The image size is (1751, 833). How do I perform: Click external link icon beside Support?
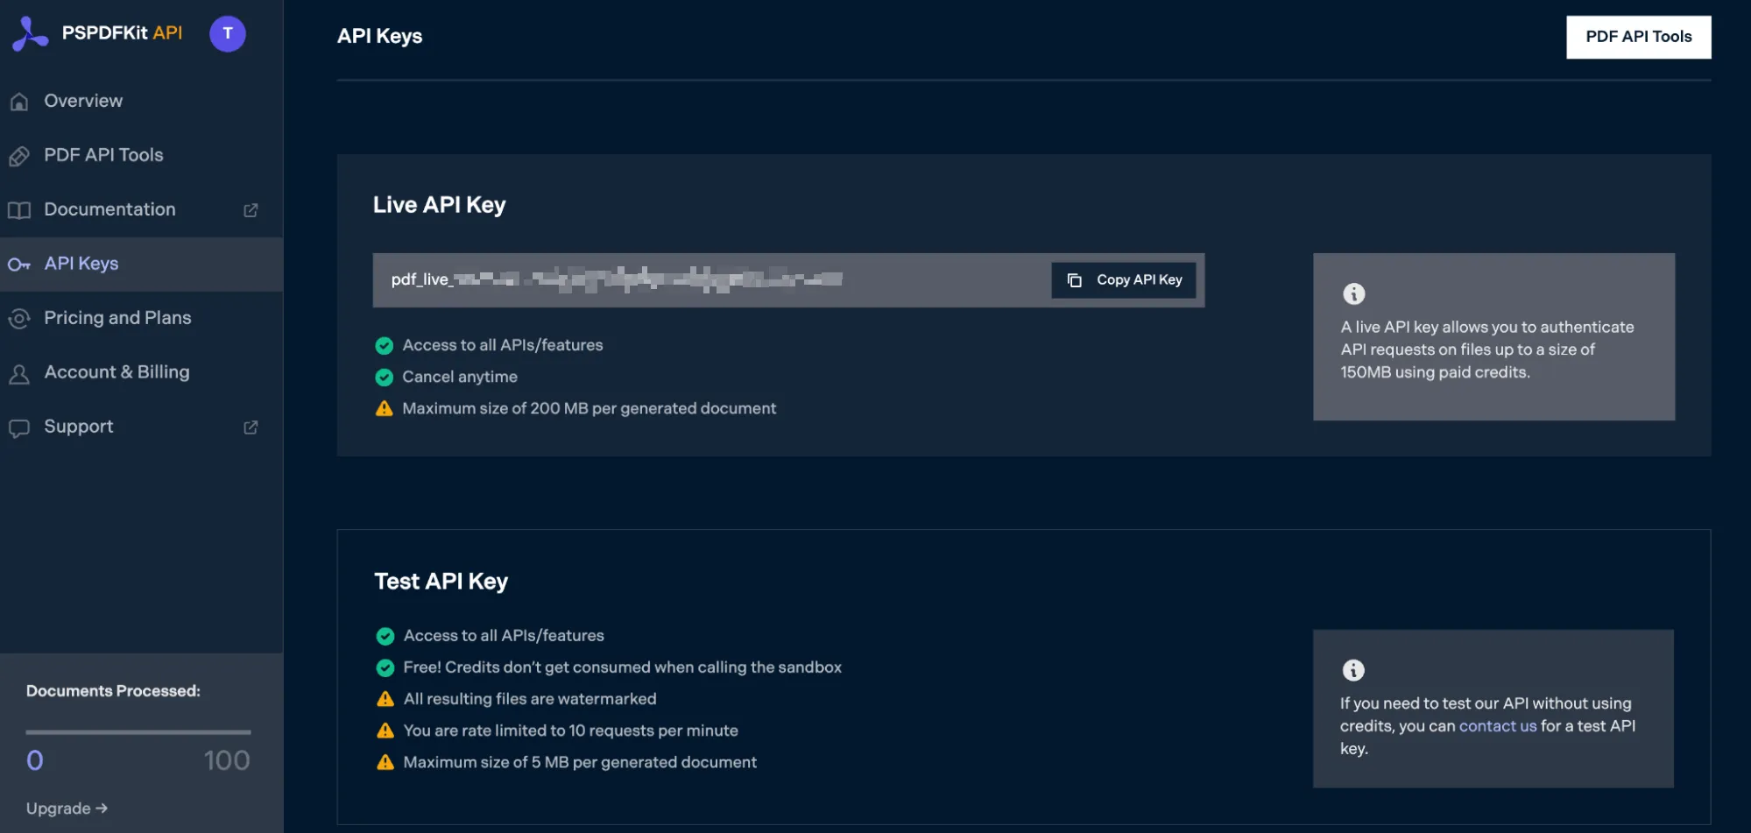pyautogui.click(x=251, y=427)
